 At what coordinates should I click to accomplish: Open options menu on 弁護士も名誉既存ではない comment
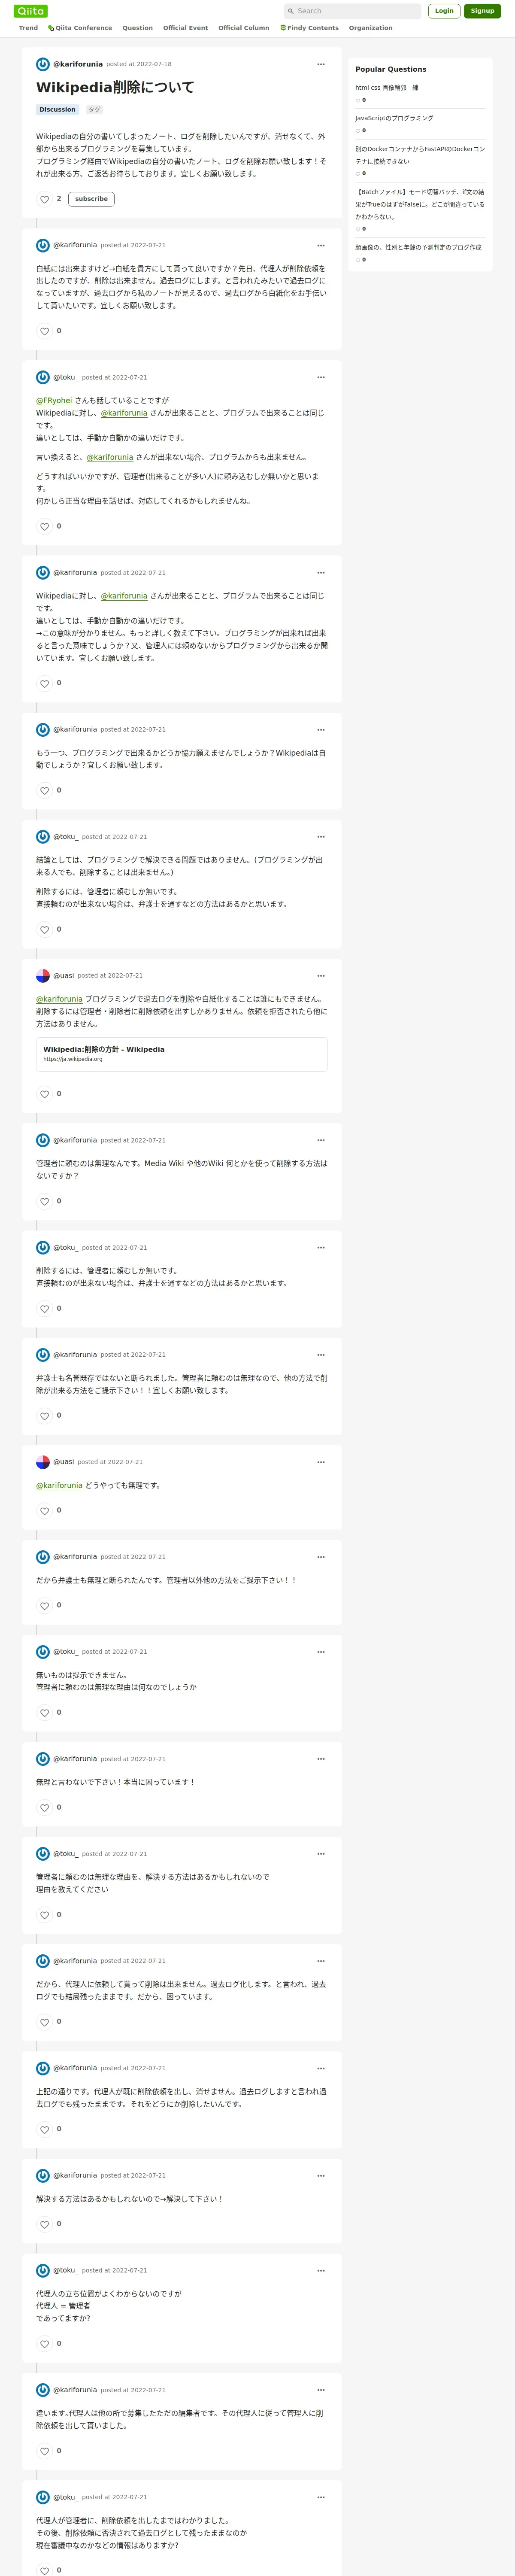[x=321, y=1355]
